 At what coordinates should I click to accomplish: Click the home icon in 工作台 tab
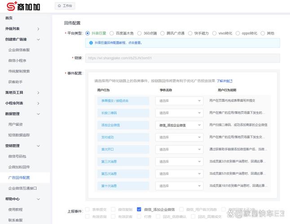(59, 6)
